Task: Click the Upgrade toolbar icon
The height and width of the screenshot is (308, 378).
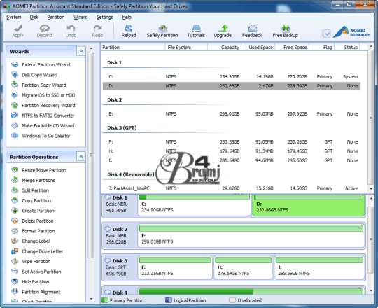Action: point(223,31)
